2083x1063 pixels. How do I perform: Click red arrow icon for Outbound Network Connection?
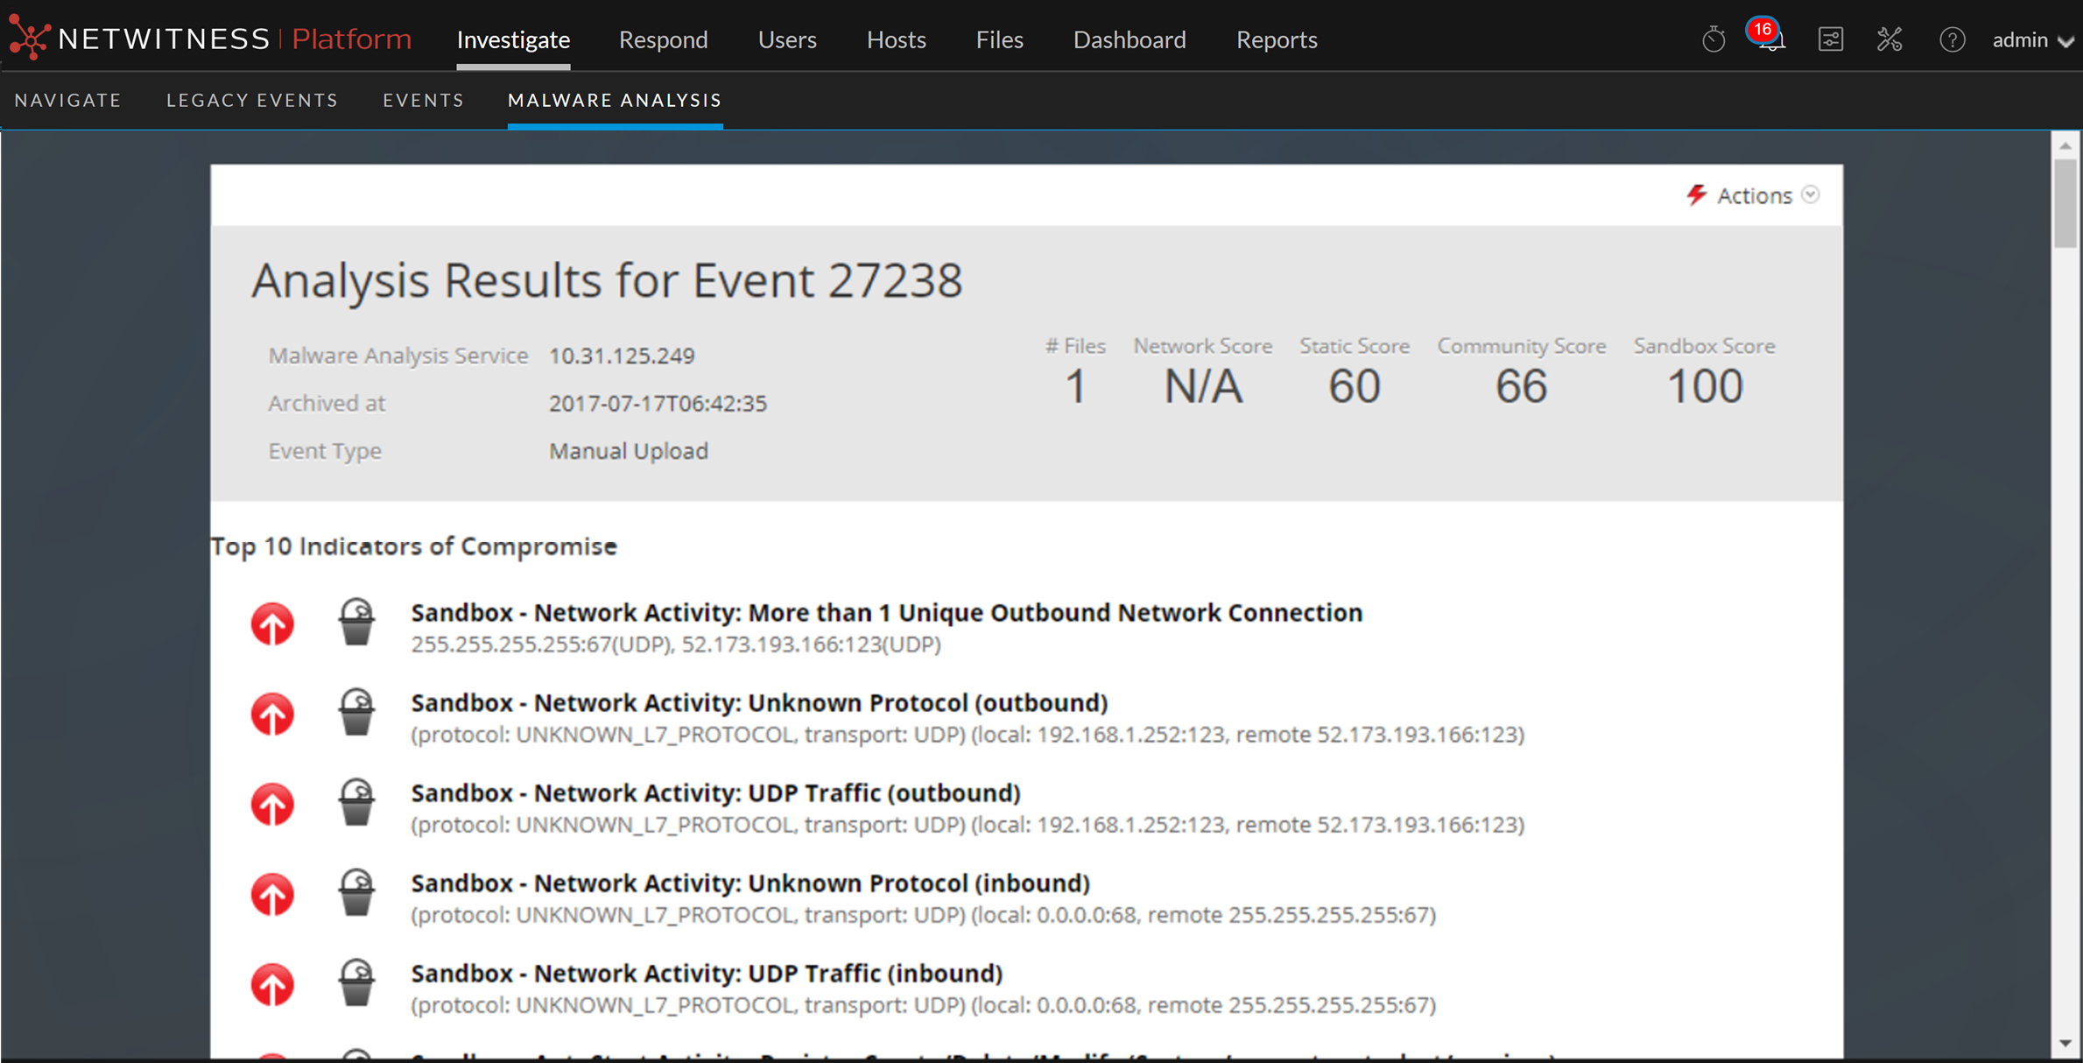272,625
